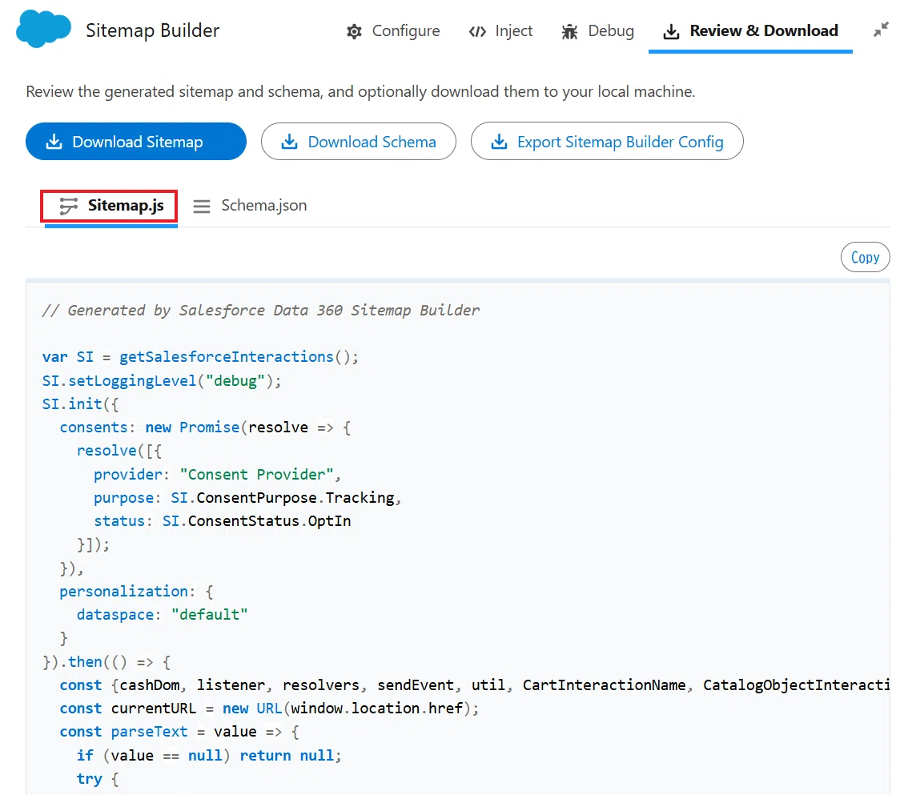Click the Inject code-brackets icon

pyautogui.click(x=477, y=31)
